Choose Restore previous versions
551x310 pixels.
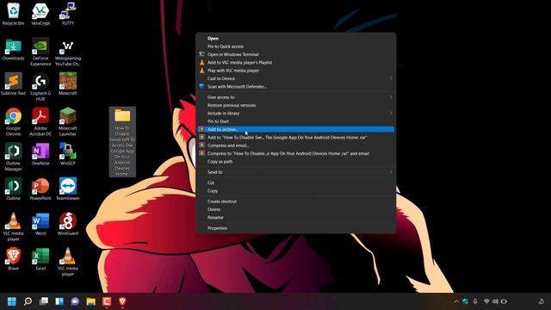[296, 105]
